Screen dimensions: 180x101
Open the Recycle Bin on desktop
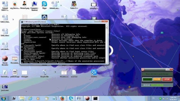(44, 73)
